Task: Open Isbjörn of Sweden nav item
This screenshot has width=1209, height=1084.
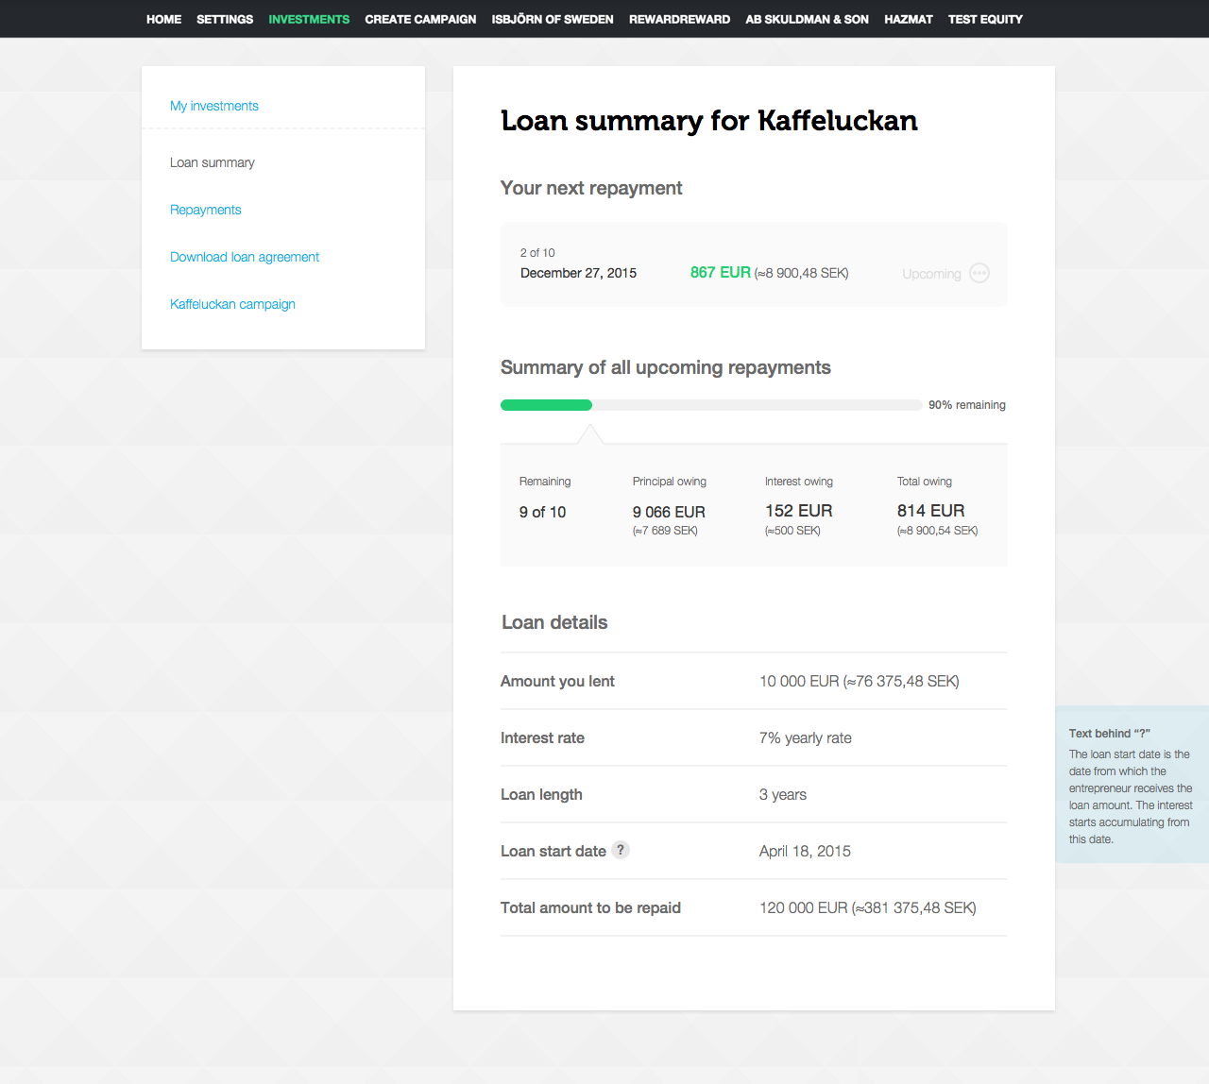Action: click(x=553, y=19)
